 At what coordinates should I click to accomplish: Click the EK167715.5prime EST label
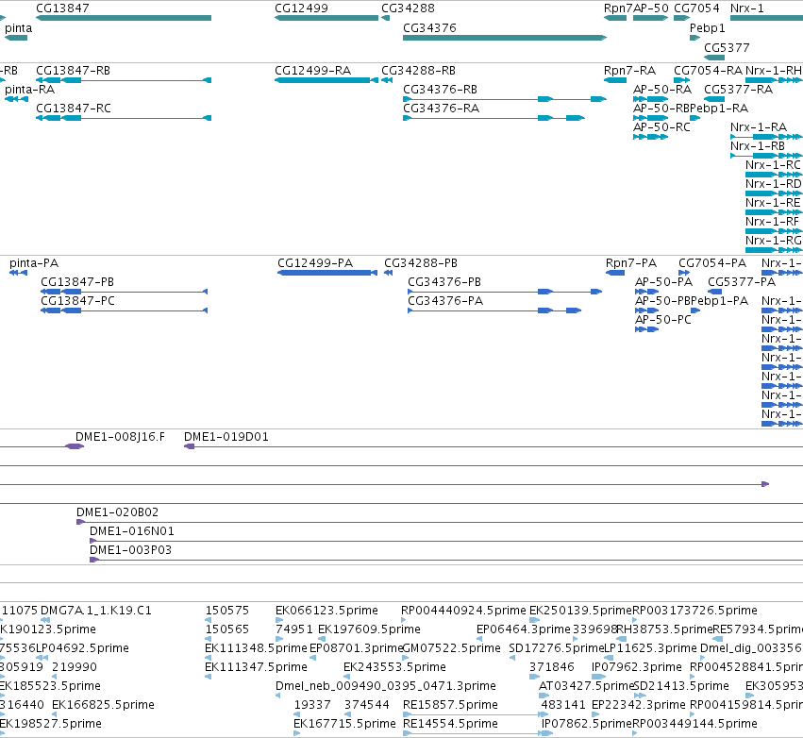pyautogui.click(x=344, y=724)
